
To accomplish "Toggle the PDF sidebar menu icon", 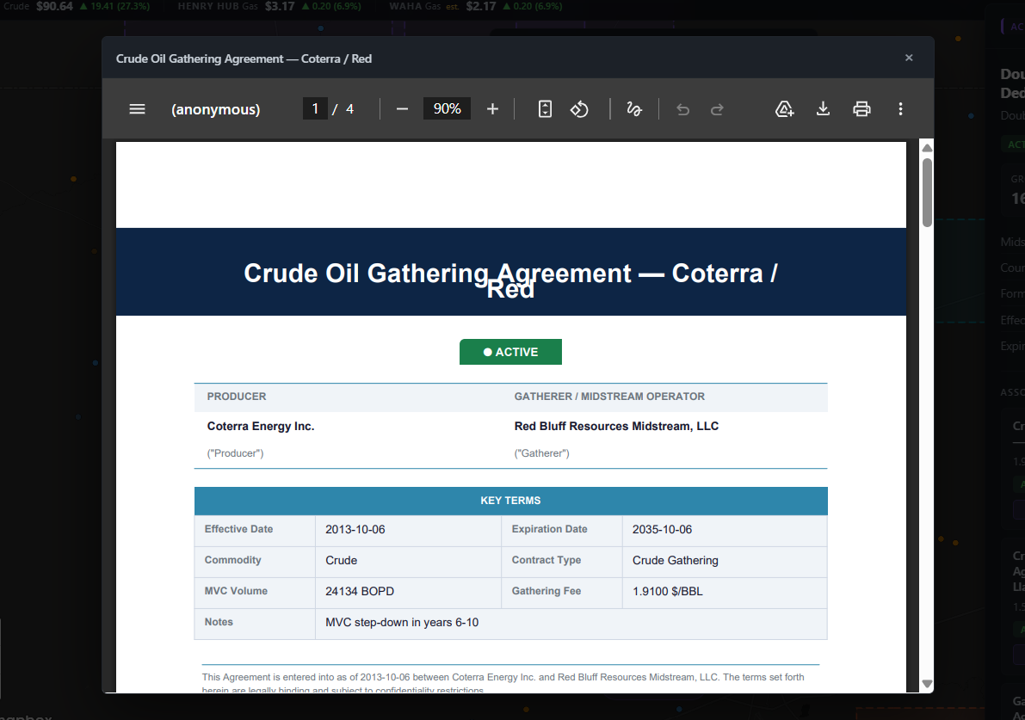I will tap(137, 109).
